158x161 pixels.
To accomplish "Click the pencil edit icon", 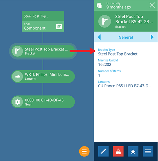I will [103, 151].
